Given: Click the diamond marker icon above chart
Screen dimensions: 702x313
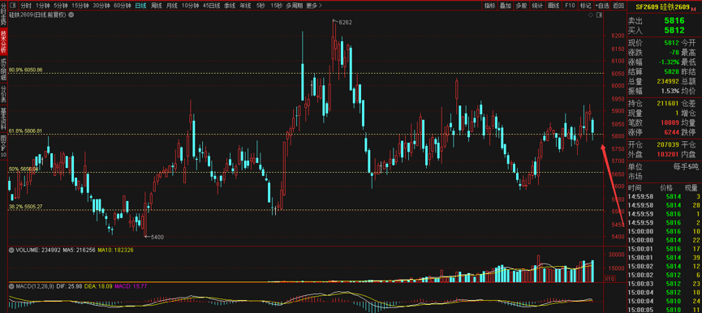Looking at the screenshot, I should (x=591, y=15).
